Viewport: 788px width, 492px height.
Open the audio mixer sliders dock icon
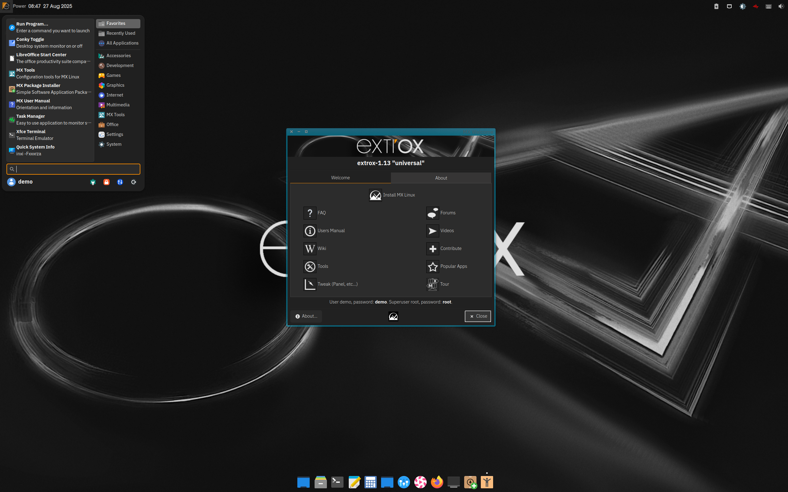pos(404,482)
